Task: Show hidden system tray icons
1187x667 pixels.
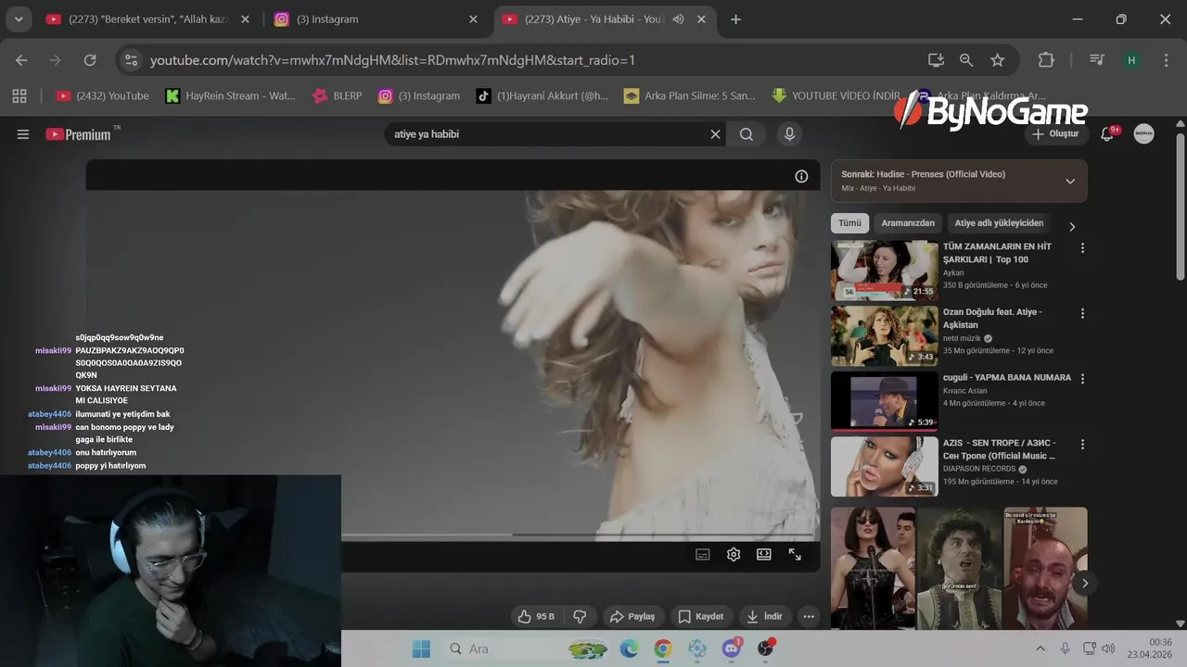Action: (x=1040, y=648)
